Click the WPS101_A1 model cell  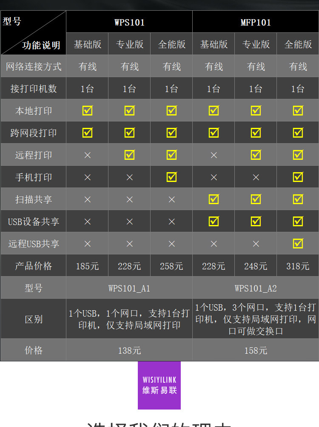click(x=129, y=289)
